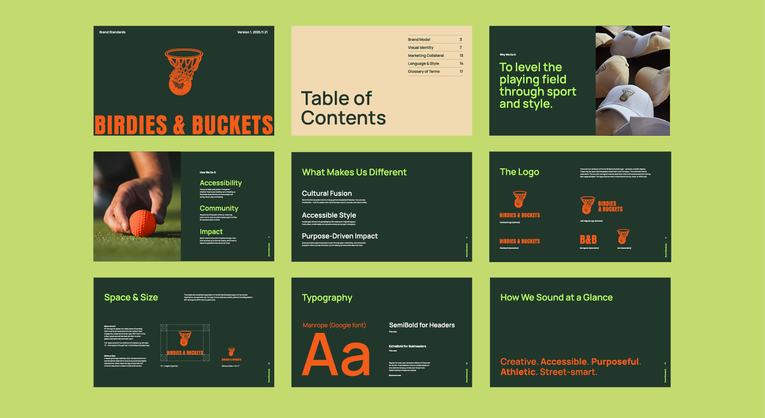Click the 'Cultural Fusion' heading
The width and height of the screenshot is (765, 418).
click(x=327, y=194)
